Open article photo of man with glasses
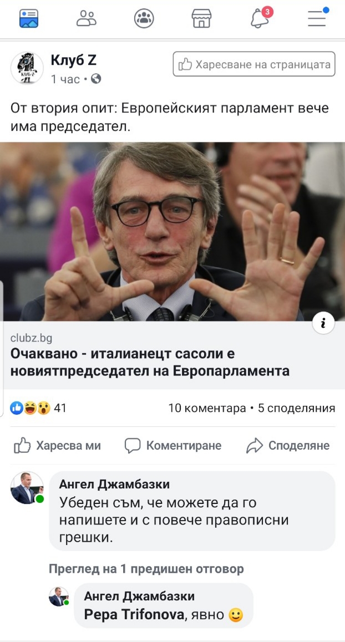The image size is (345, 642). (x=172, y=231)
